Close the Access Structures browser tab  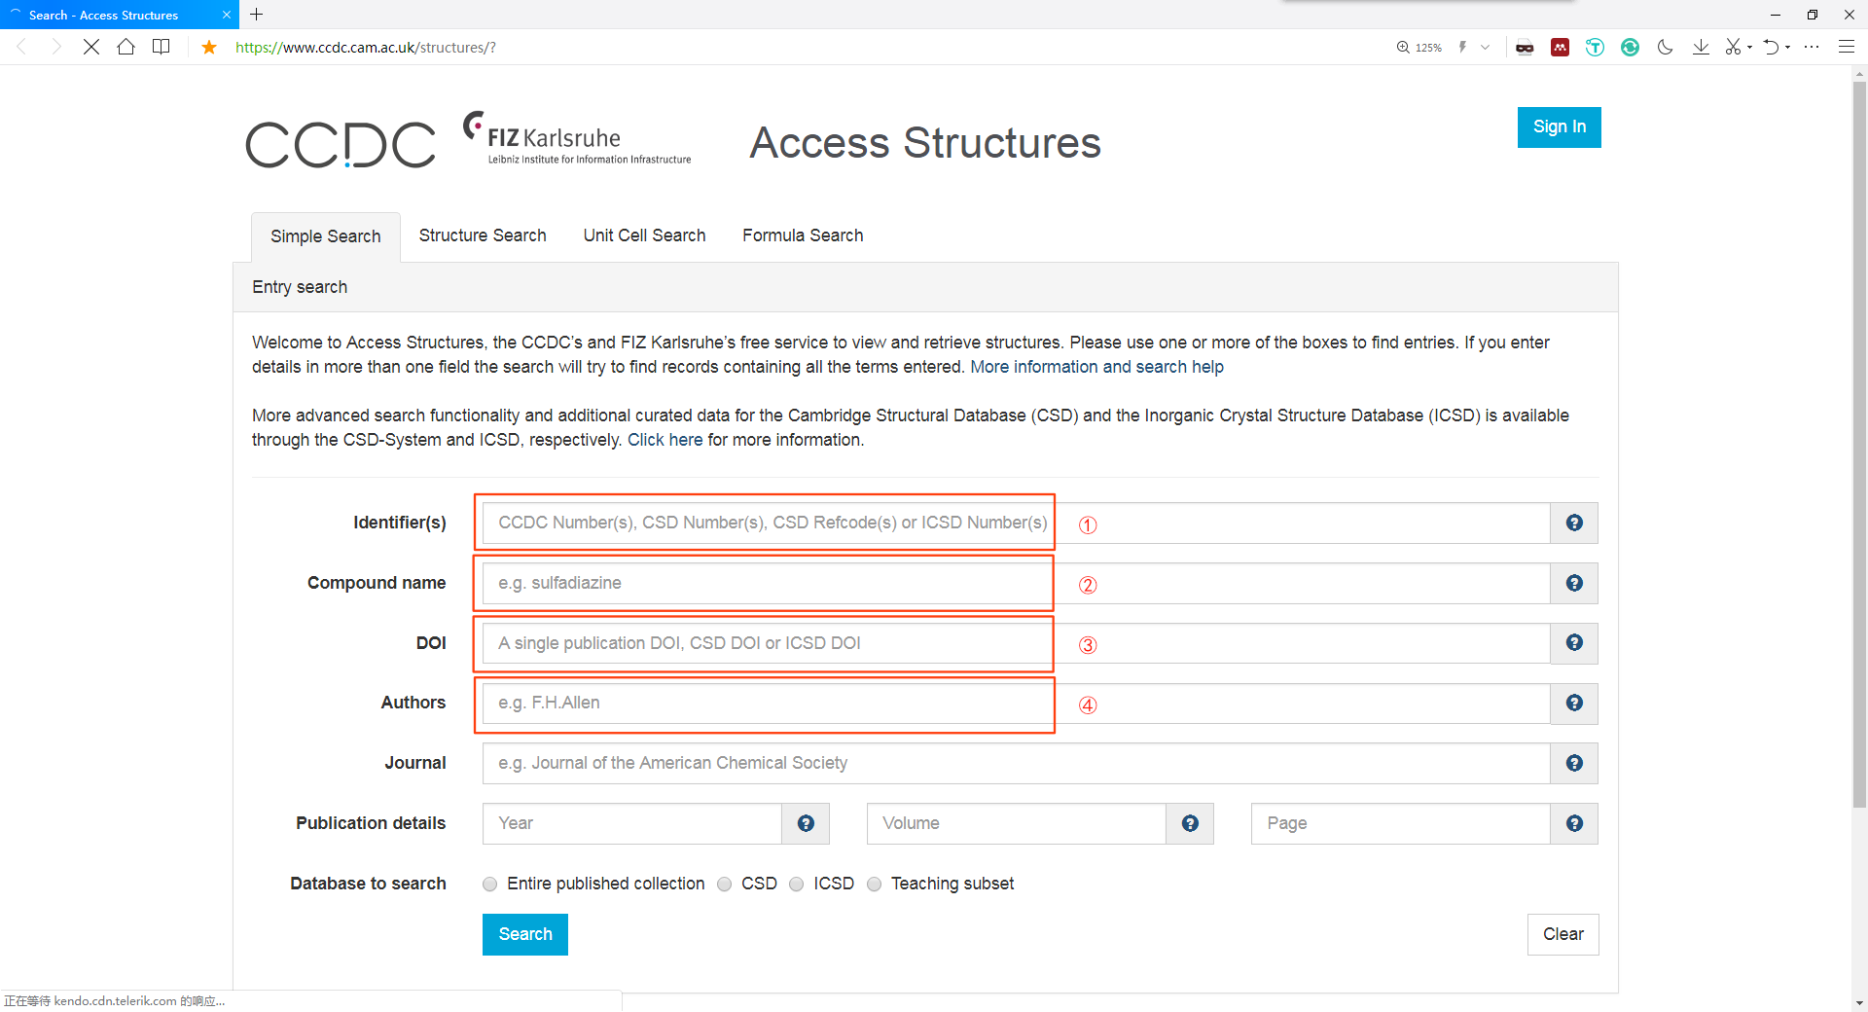(x=226, y=15)
